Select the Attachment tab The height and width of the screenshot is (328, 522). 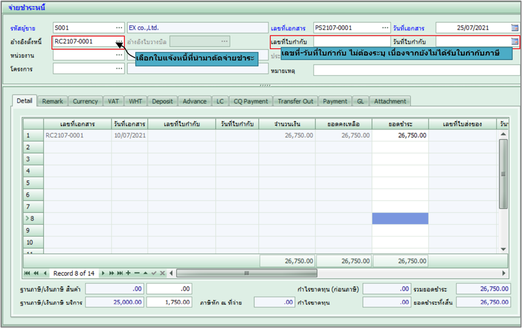tap(390, 101)
